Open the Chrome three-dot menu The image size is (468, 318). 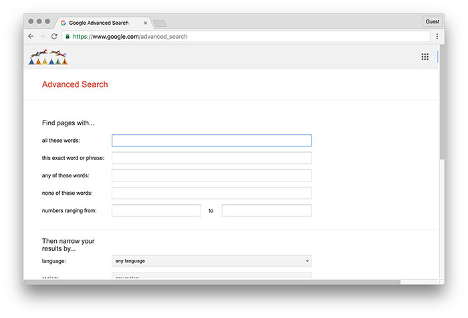pos(437,36)
